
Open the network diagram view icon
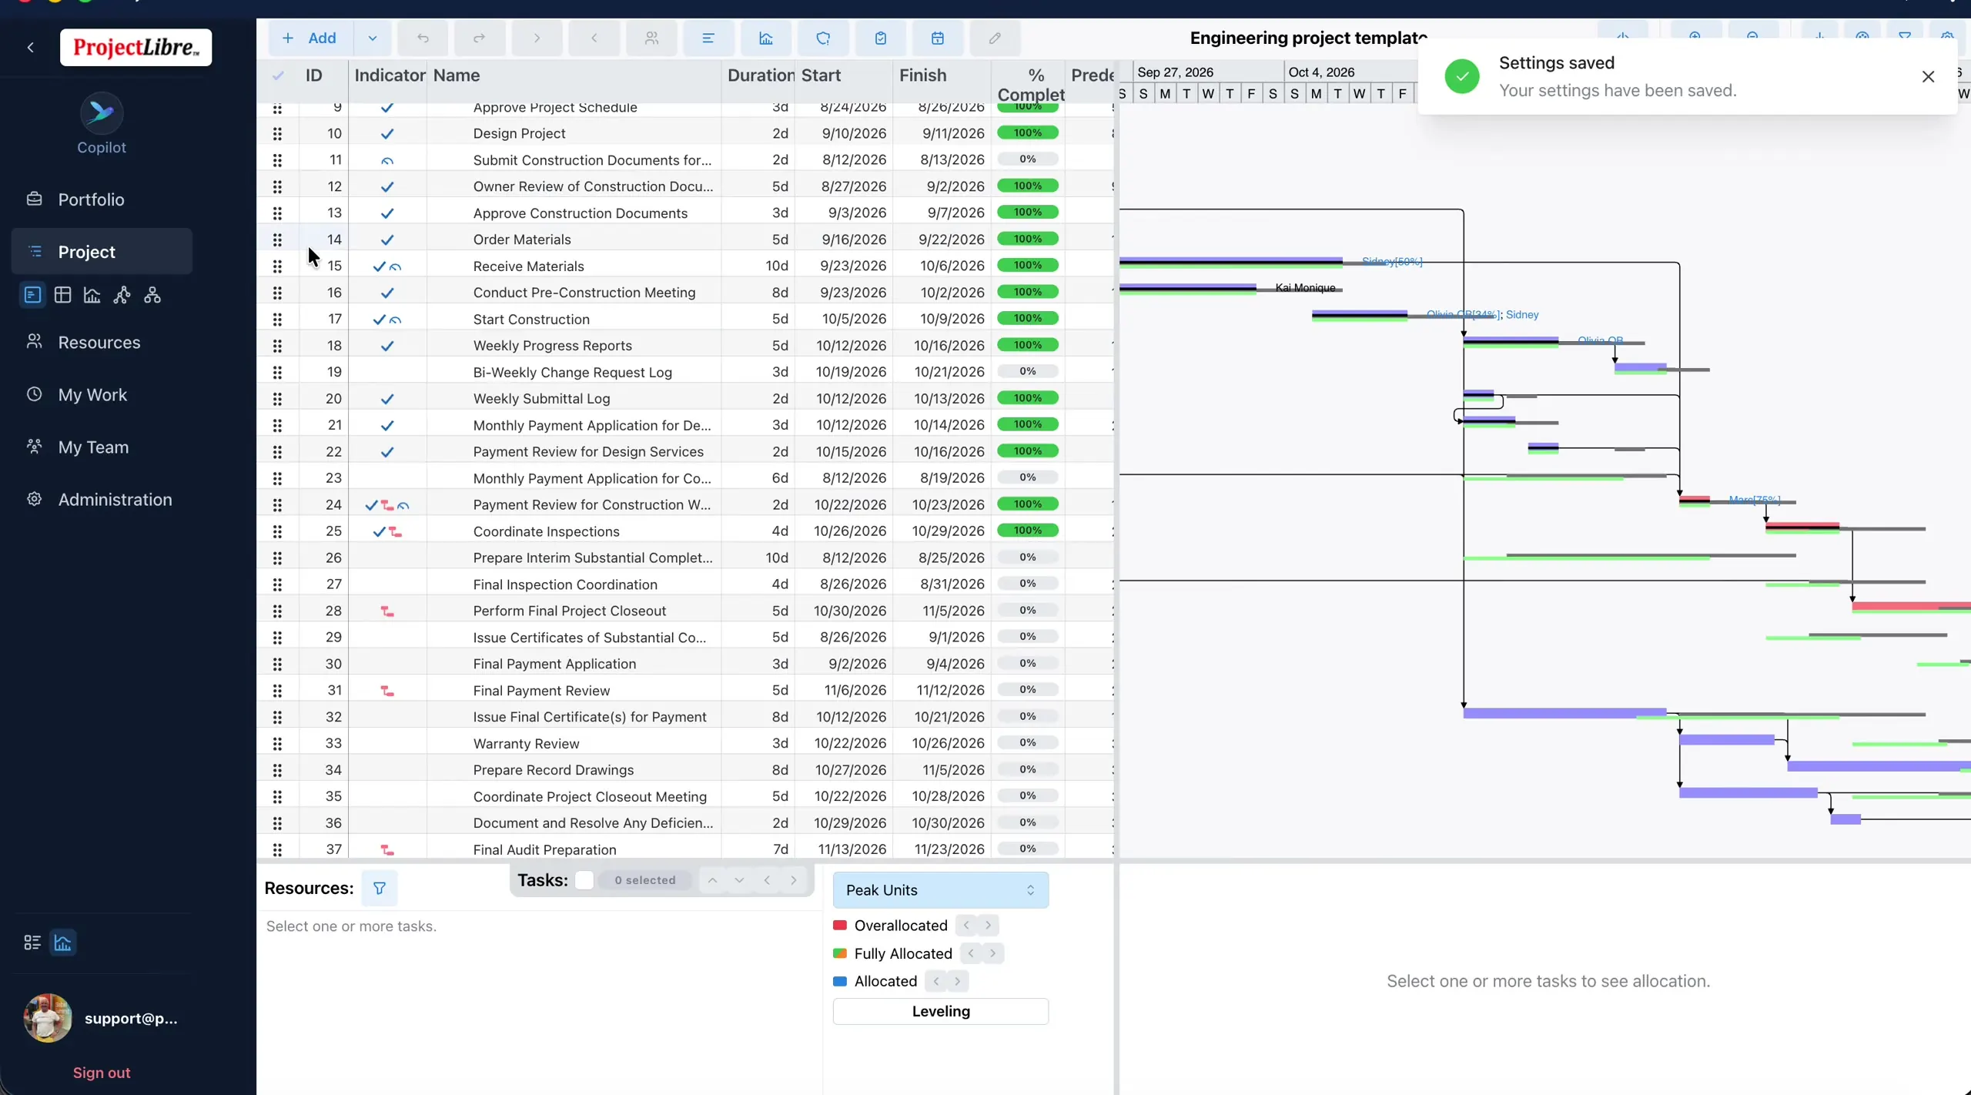pyautogui.click(x=122, y=295)
